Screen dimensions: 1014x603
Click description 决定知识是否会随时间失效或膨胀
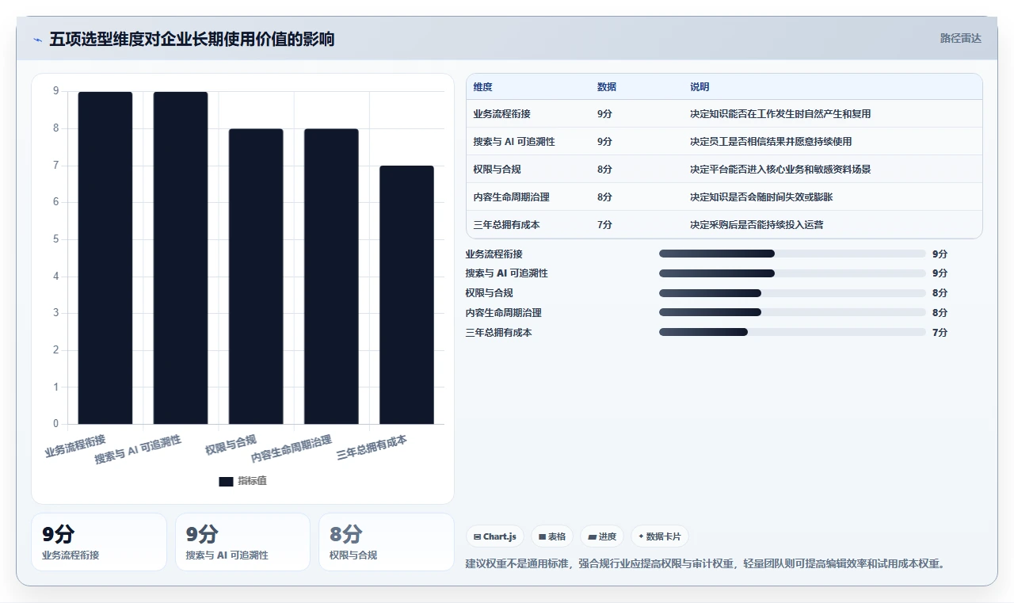pyautogui.click(x=761, y=197)
